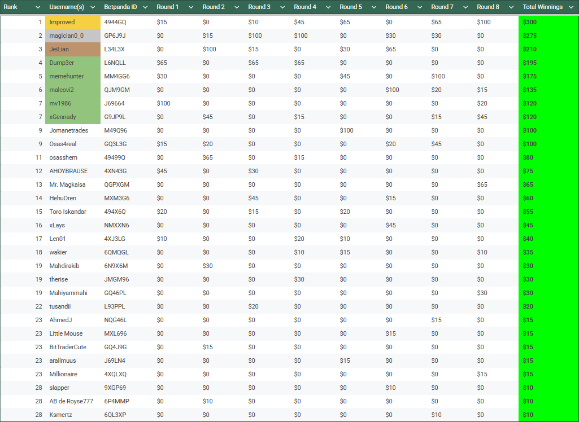This screenshot has height=422, width=579.
Task: Open the Betpanda ID column dropdown arrow
Action: [x=145, y=7]
